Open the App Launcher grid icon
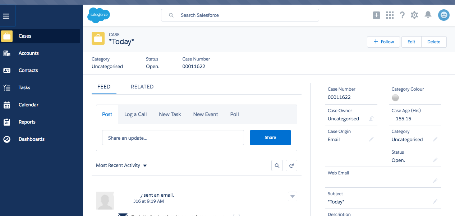This screenshot has height=216, width=455. (x=390, y=15)
